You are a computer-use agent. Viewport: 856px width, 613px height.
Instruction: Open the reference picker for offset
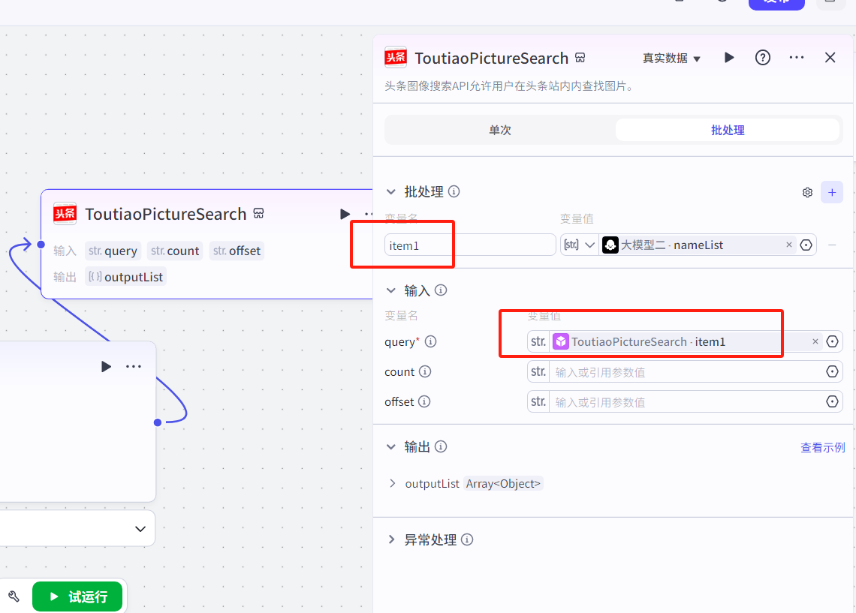pyautogui.click(x=832, y=401)
